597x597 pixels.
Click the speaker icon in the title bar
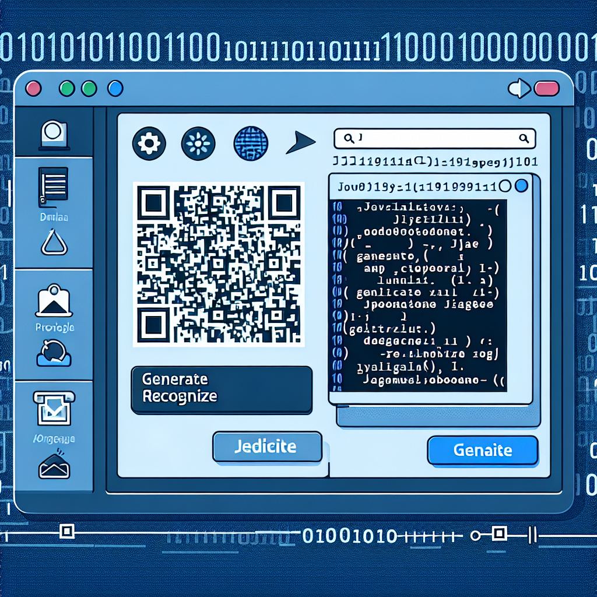coord(519,89)
